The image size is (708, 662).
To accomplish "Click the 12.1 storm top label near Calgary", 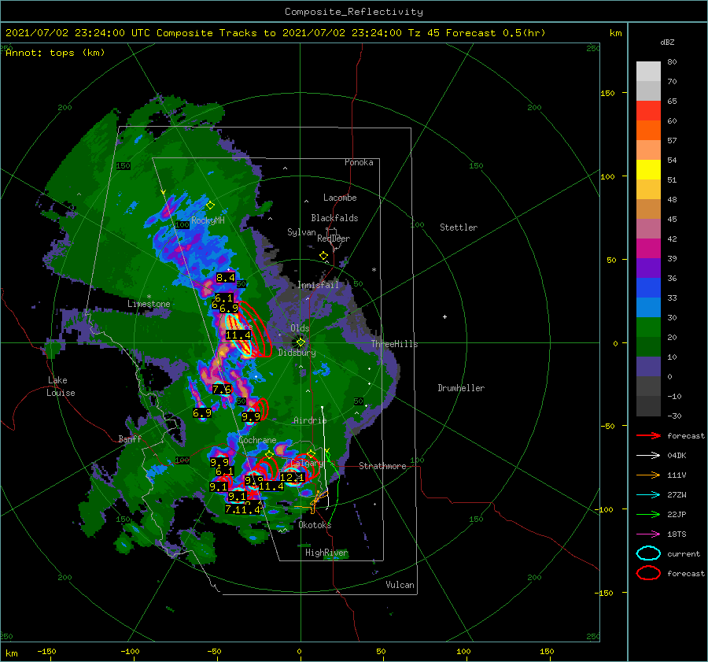I will 292,477.
